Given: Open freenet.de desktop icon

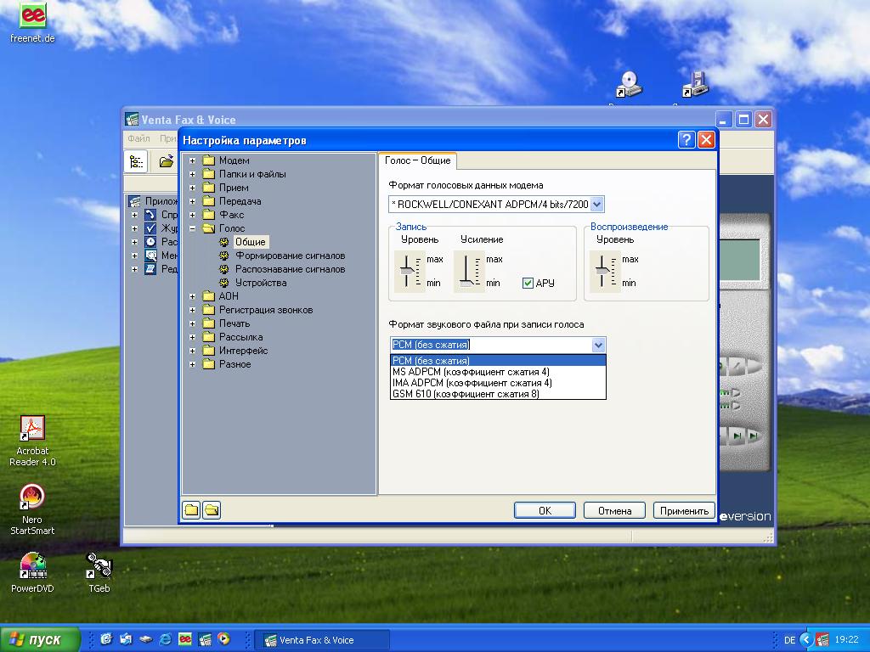Looking at the screenshot, I should pos(32,22).
